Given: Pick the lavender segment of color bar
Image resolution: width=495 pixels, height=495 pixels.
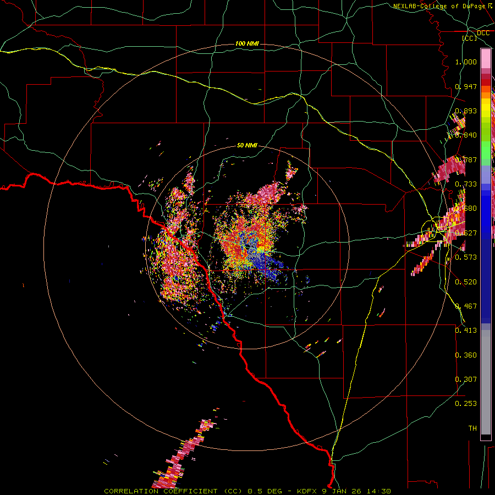Looking at the screenshot, I should coord(486,174).
